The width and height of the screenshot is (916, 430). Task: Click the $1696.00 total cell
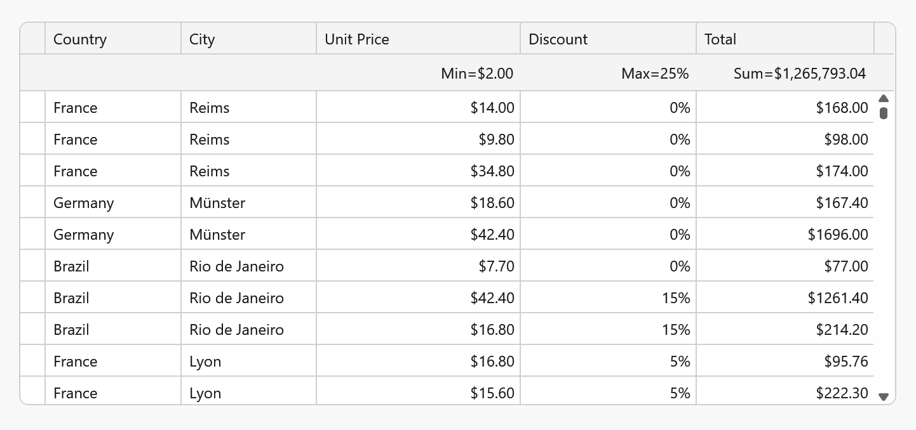coord(838,235)
